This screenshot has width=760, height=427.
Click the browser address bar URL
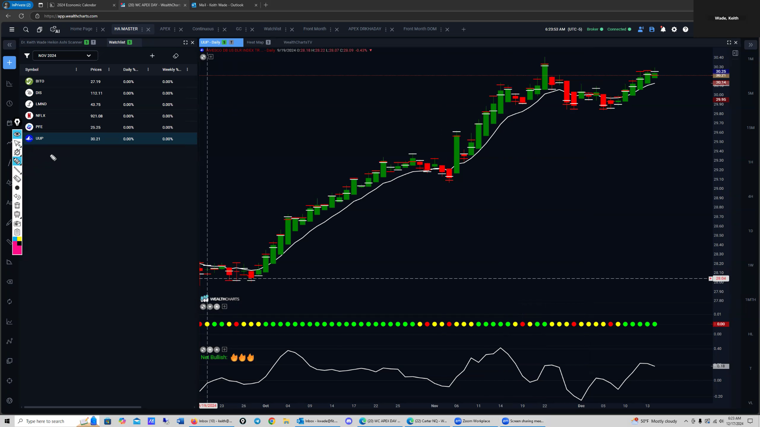tap(71, 16)
